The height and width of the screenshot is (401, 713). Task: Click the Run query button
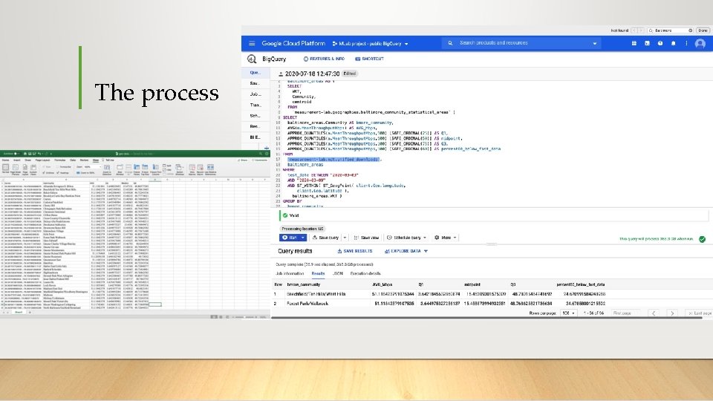click(x=289, y=238)
